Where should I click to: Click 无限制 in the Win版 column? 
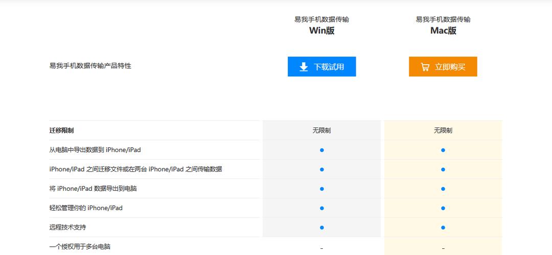pos(322,131)
